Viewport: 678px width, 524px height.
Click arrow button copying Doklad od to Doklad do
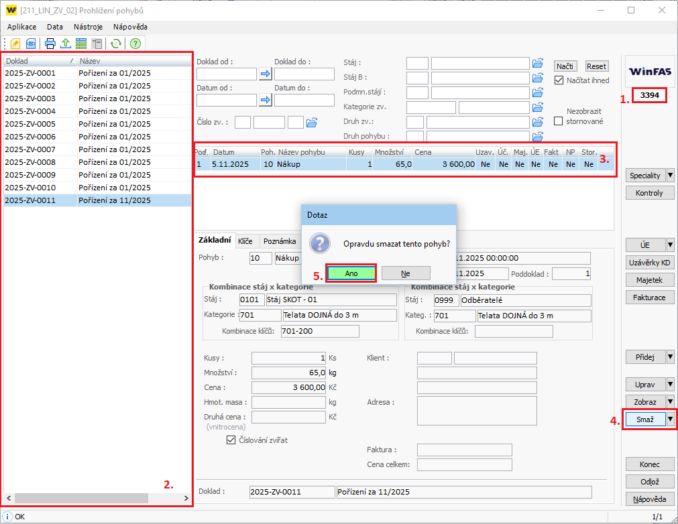pyautogui.click(x=266, y=74)
